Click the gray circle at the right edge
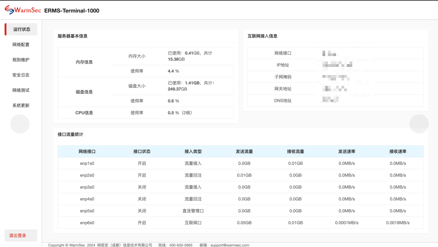The width and height of the screenshot is (438, 247). [x=419, y=124]
